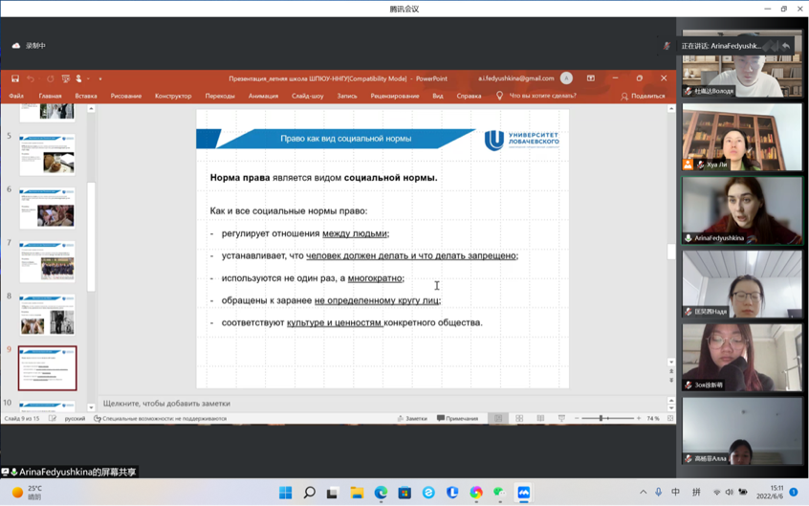Open WeChat from the taskbar
The height and width of the screenshot is (506, 809).
coord(499,493)
